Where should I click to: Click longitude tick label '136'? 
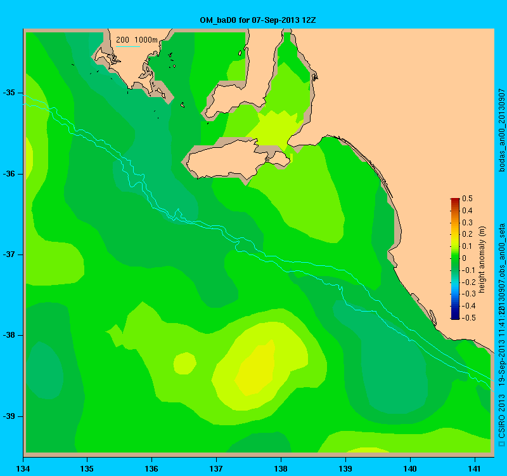(151, 468)
